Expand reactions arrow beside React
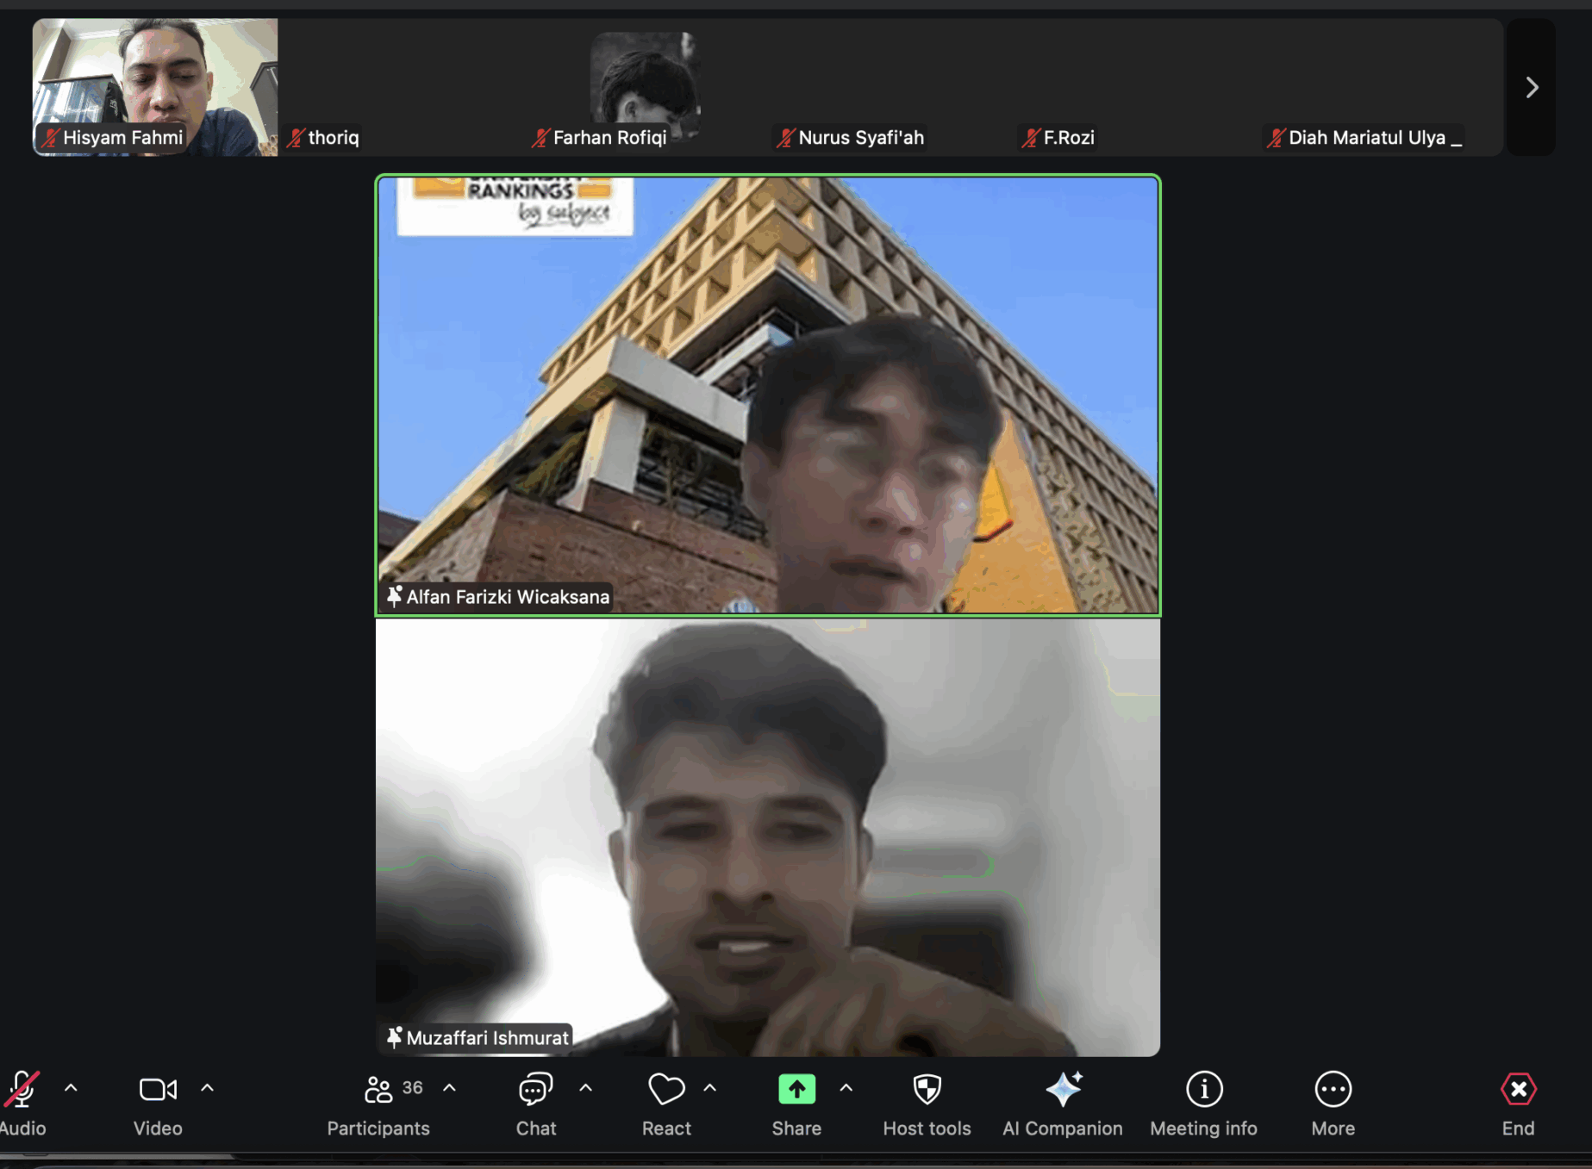This screenshot has width=1592, height=1169. tap(710, 1088)
